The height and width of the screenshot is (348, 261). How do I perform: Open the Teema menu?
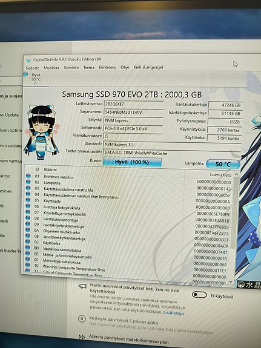89,67
